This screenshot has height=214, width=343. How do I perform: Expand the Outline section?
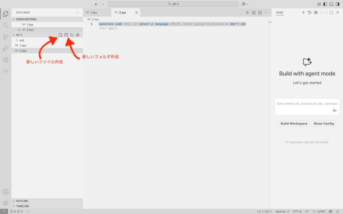point(22,201)
